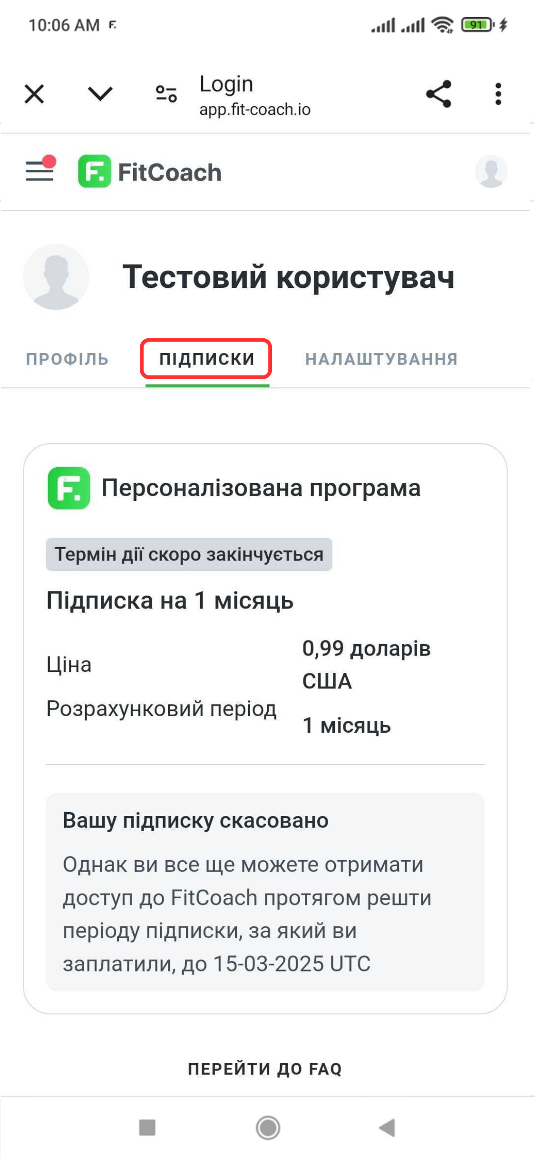Click the ПЕРЕЙТИ ДО FAQ link
Screen dimensions: 535x1159
click(265, 1069)
